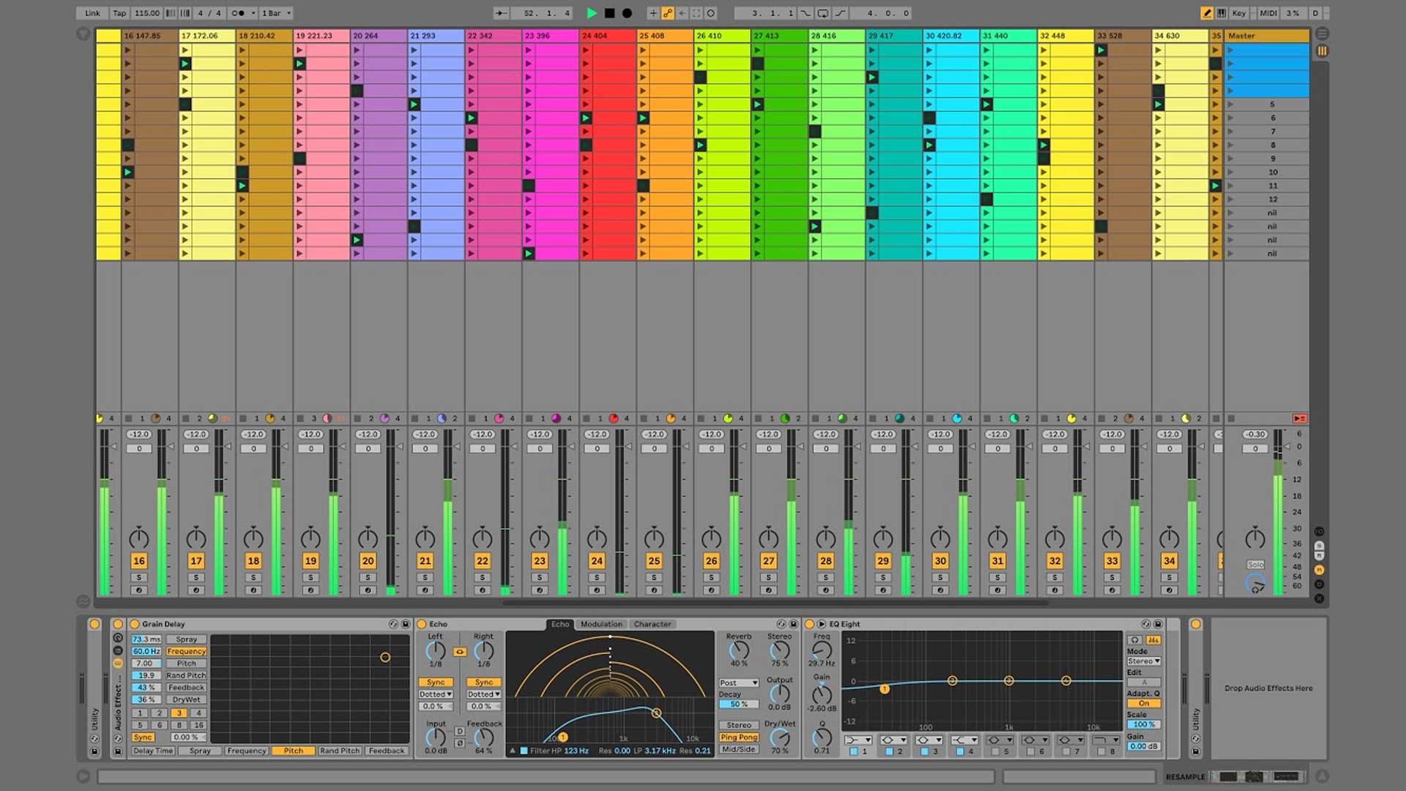Viewport: 1406px width, 791px height.
Task: Open the EQ Eight band 8 filter-type dropdown
Action: pos(1106,740)
